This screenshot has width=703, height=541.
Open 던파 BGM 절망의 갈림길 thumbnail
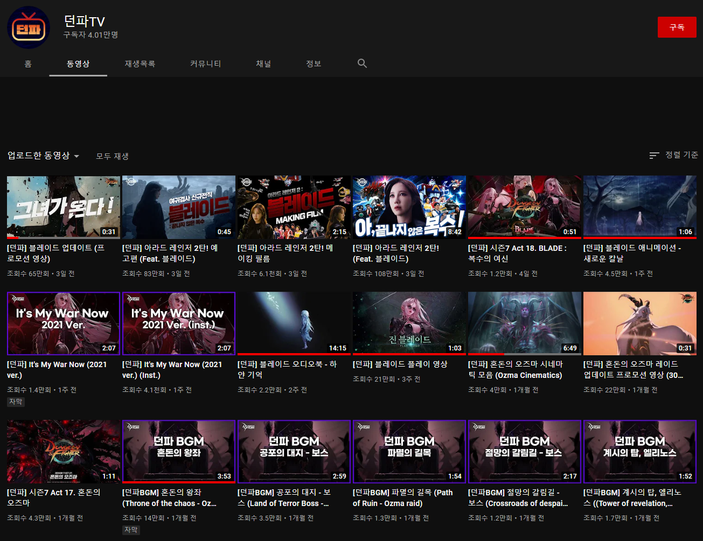pos(525,452)
